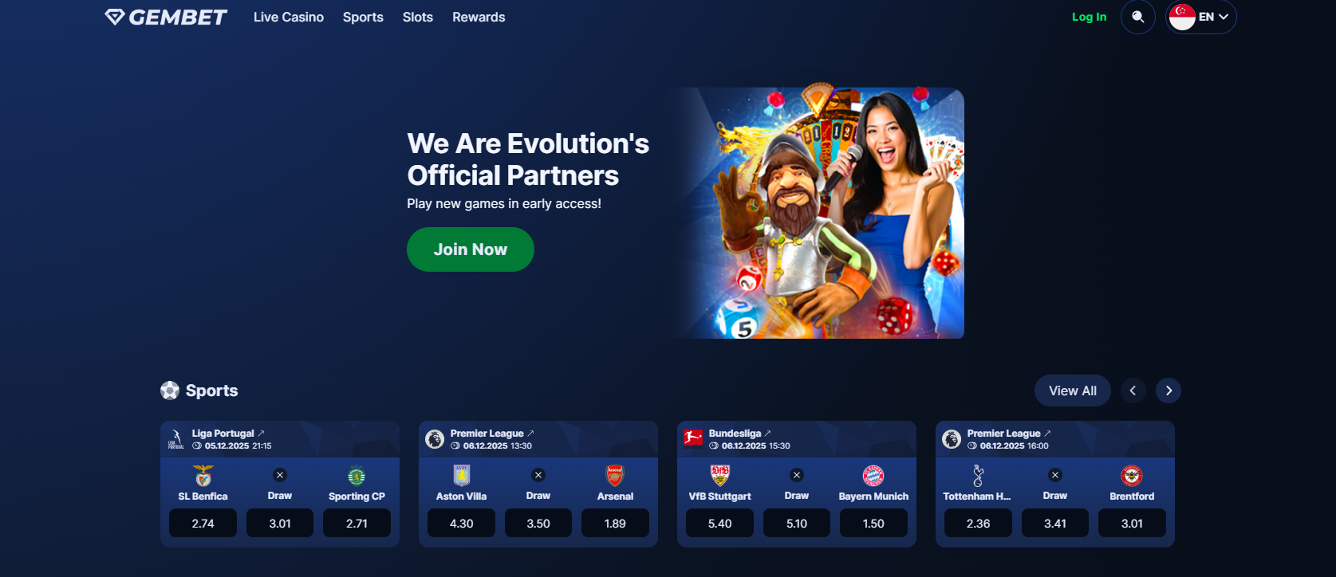Screen dimensions: 1336x577
Task: Select Aston Villa odds 4.30
Action: 461,524
